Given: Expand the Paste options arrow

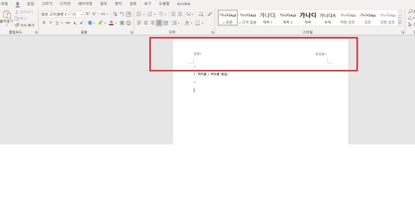Looking at the screenshot, I should [x=6, y=25].
